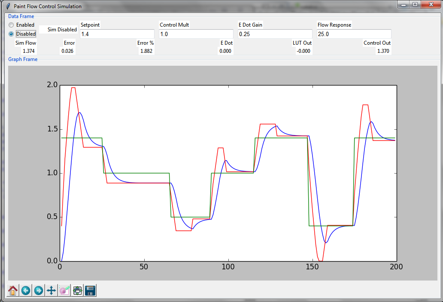Click the Control Out value 1.370
This screenshot has width=443, height=302.
[x=383, y=51]
